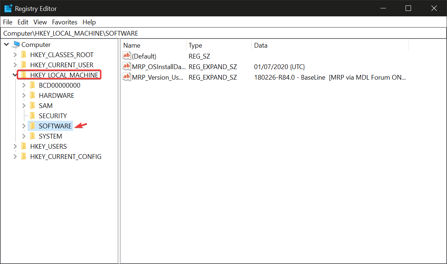Click the SOFTWARE folder icon

point(32,126)
